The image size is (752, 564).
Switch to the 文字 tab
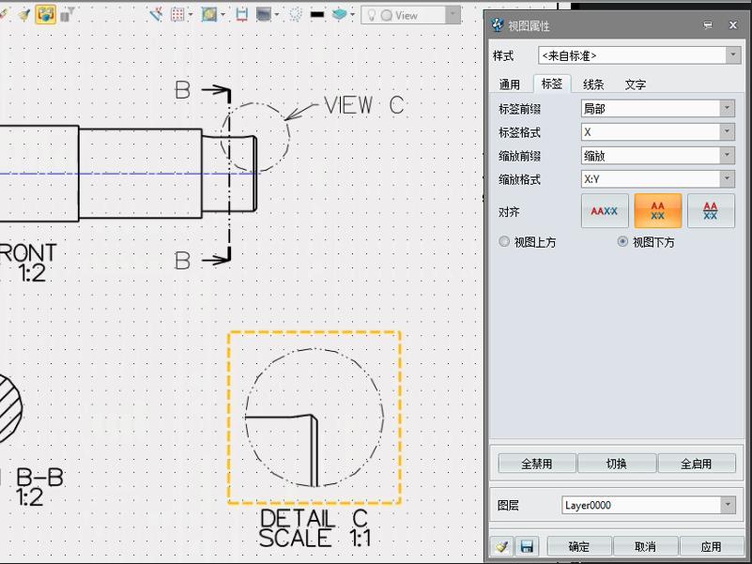635,84
